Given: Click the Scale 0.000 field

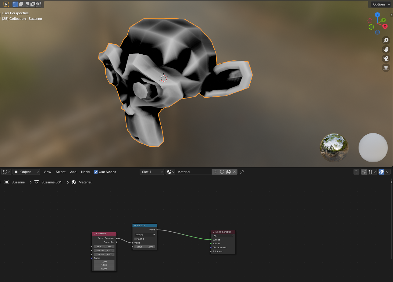Looking at the screenshot, I should point(104,269).
